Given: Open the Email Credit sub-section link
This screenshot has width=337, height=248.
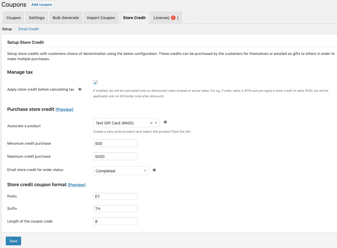Looking at the screenshot, I should 29,29.
